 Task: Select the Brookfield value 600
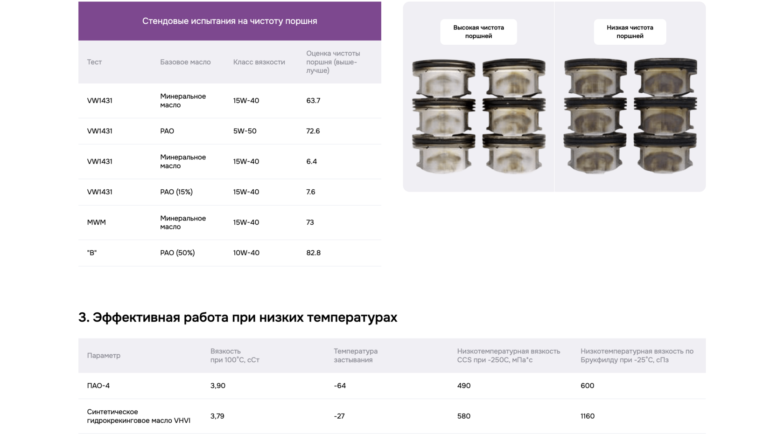[588, 386]
